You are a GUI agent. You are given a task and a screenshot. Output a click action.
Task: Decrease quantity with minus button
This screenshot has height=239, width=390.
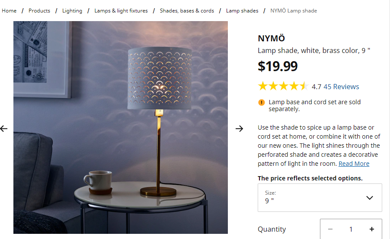pos(330,229)
